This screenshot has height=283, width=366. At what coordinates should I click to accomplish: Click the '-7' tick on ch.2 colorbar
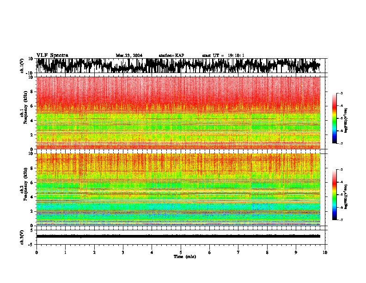(x=341, y=220)
